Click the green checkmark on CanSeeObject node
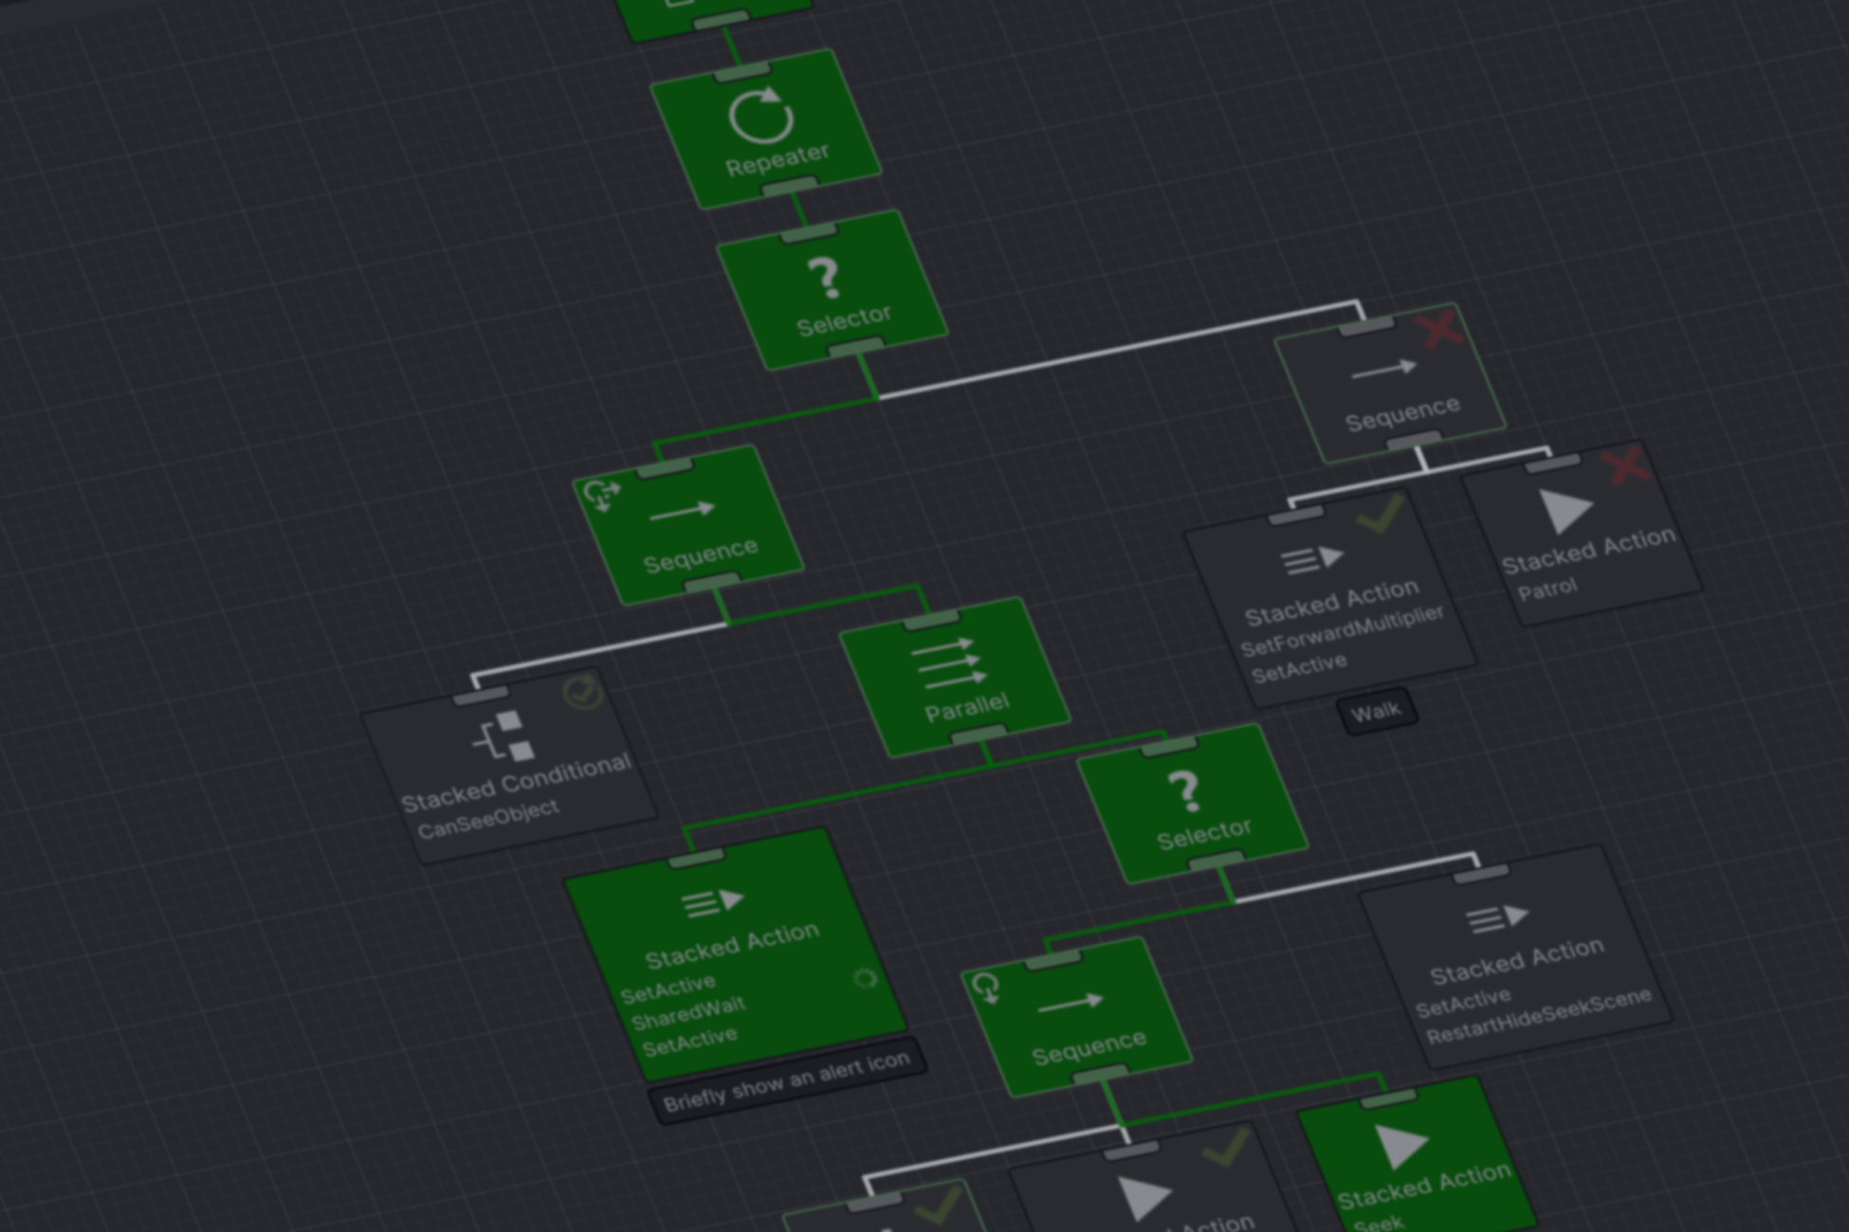1849x1232 pixels. [x=582, y=692]
